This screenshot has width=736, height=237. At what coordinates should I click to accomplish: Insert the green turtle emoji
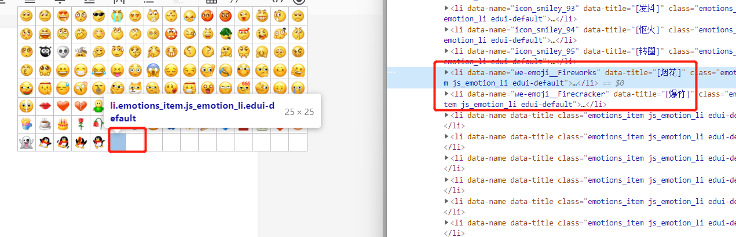click(x=225, y=34)
